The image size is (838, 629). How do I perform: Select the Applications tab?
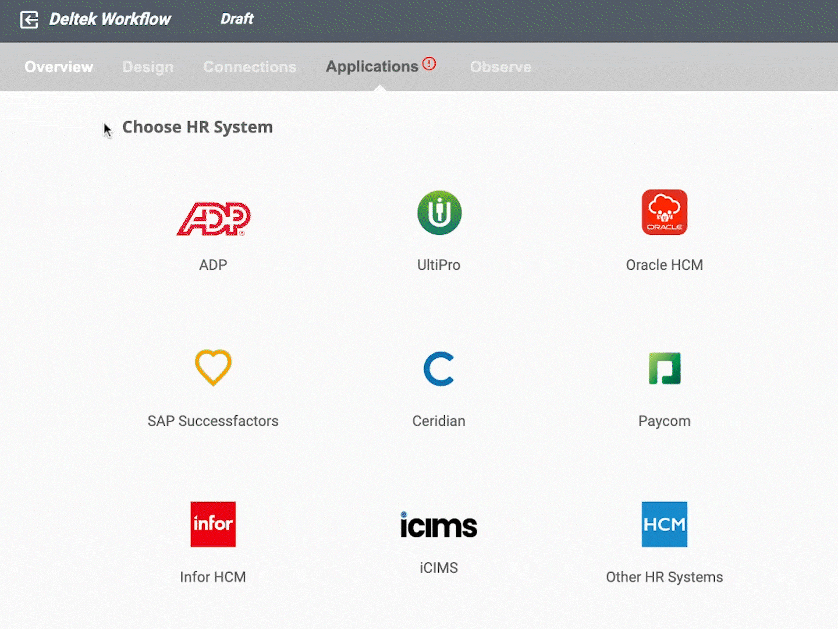point(372,67)
